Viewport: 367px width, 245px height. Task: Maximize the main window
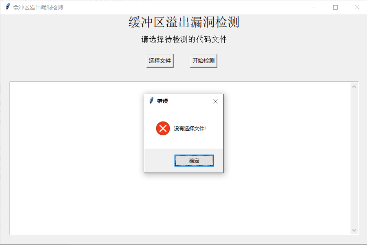335,7
